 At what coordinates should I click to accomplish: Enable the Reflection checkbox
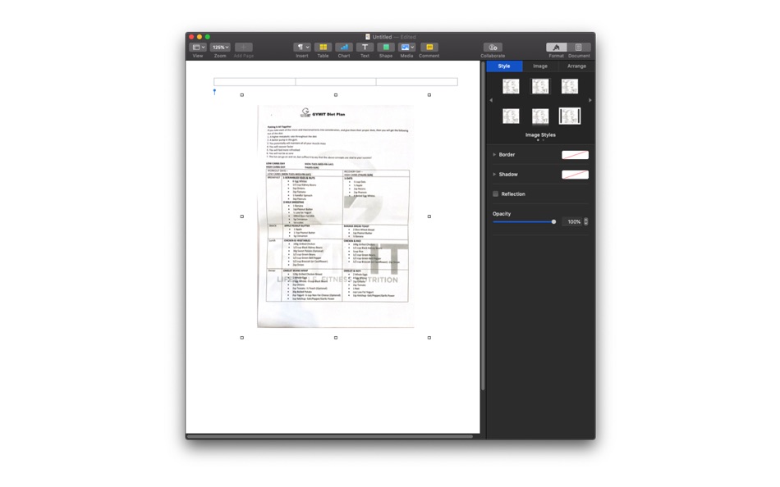(x=495, y=193)
